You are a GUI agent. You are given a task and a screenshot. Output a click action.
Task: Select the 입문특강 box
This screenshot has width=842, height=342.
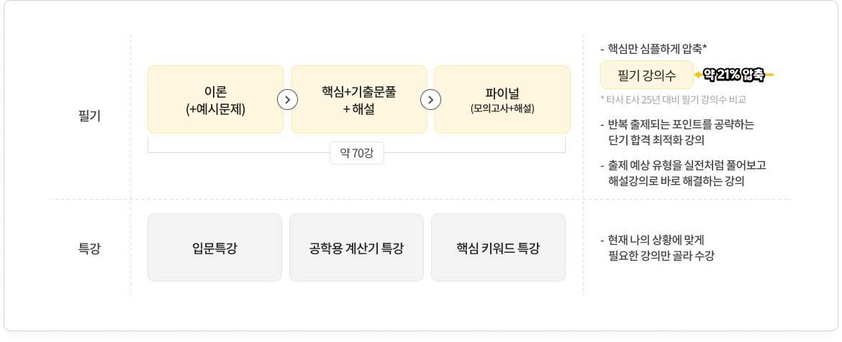(x=214, y=248)
